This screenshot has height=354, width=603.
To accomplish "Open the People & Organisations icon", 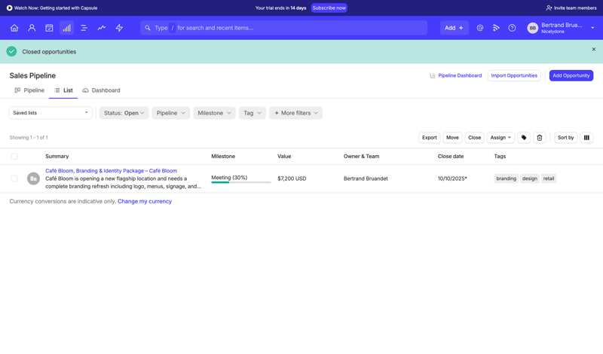I will tap(32, 28).
